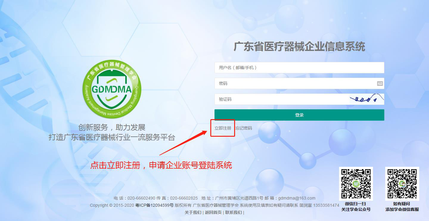Image resolution: width=429 pixels, height=221 pixels.
Task: Refresh the captcha image showing 9284
Action: [x=367, y=99]
